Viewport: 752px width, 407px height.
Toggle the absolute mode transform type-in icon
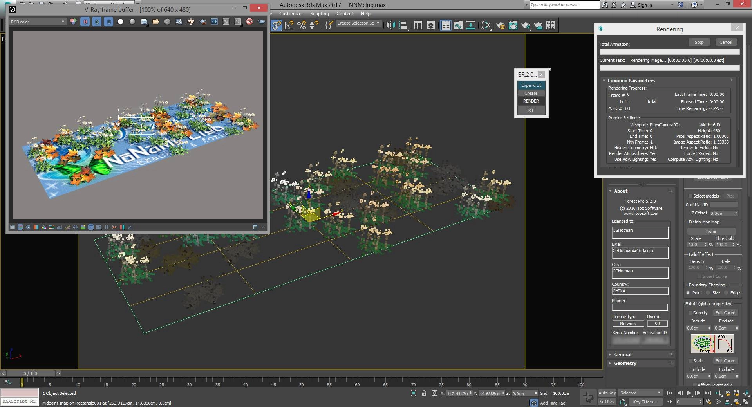point(434,393)
